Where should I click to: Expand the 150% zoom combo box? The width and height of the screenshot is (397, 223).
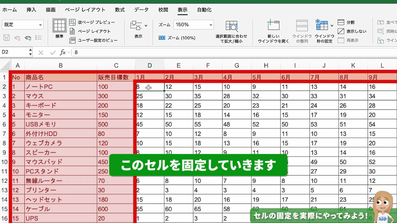tap(211, 24)
